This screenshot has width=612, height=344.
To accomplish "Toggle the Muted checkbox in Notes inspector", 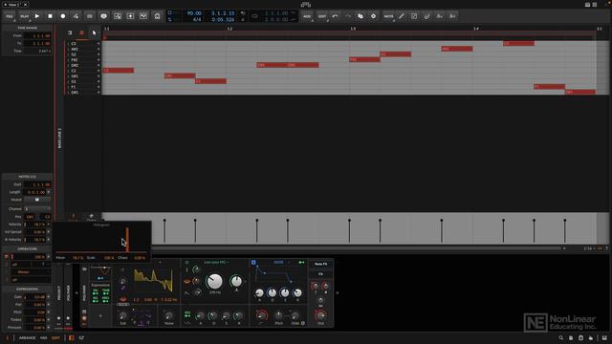I will [x=37, y=200].
